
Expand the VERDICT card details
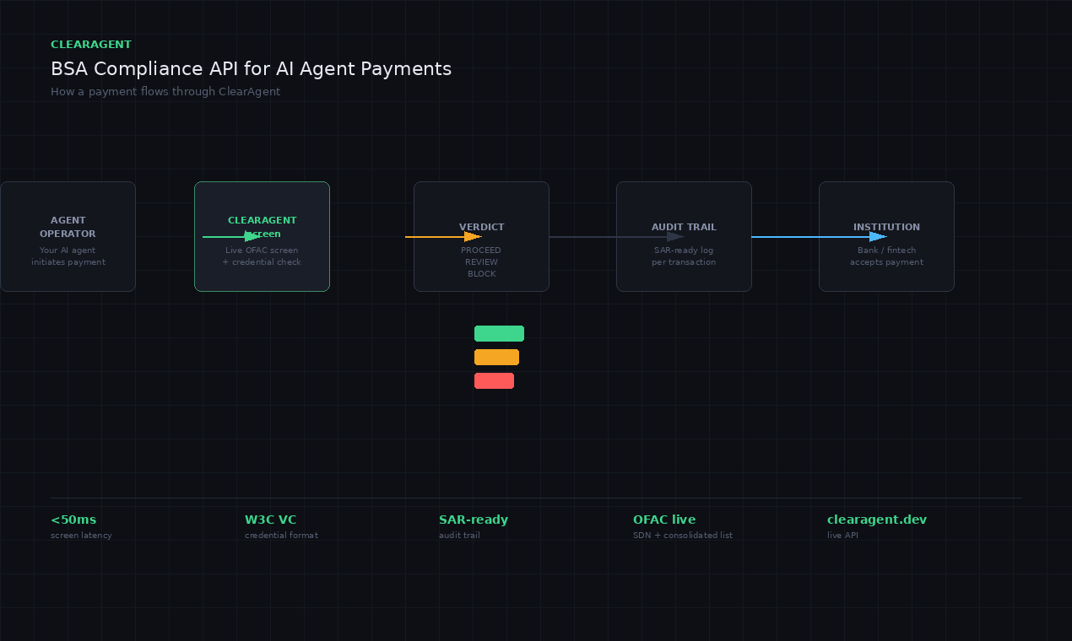pos(481,227)
